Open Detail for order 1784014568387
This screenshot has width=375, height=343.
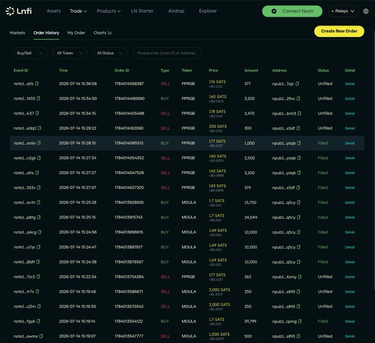pyautogui.click(x=350, y=84)
